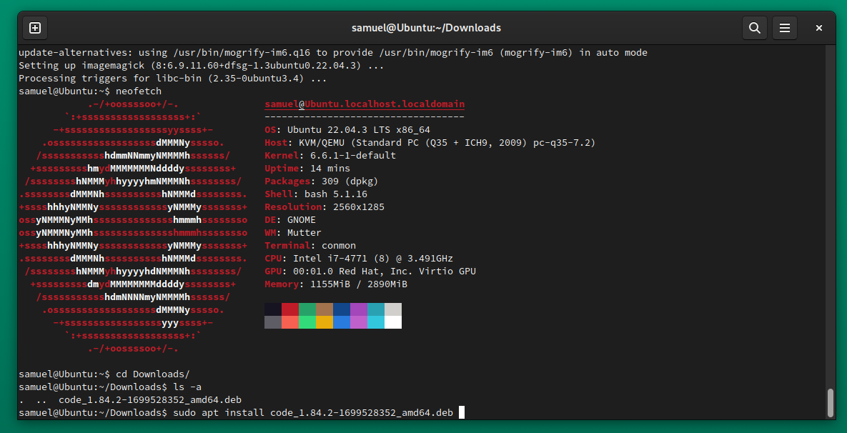Click the pink-violet color swatch
The width and height of the screenshot is (847, 433).
[359, 322]
